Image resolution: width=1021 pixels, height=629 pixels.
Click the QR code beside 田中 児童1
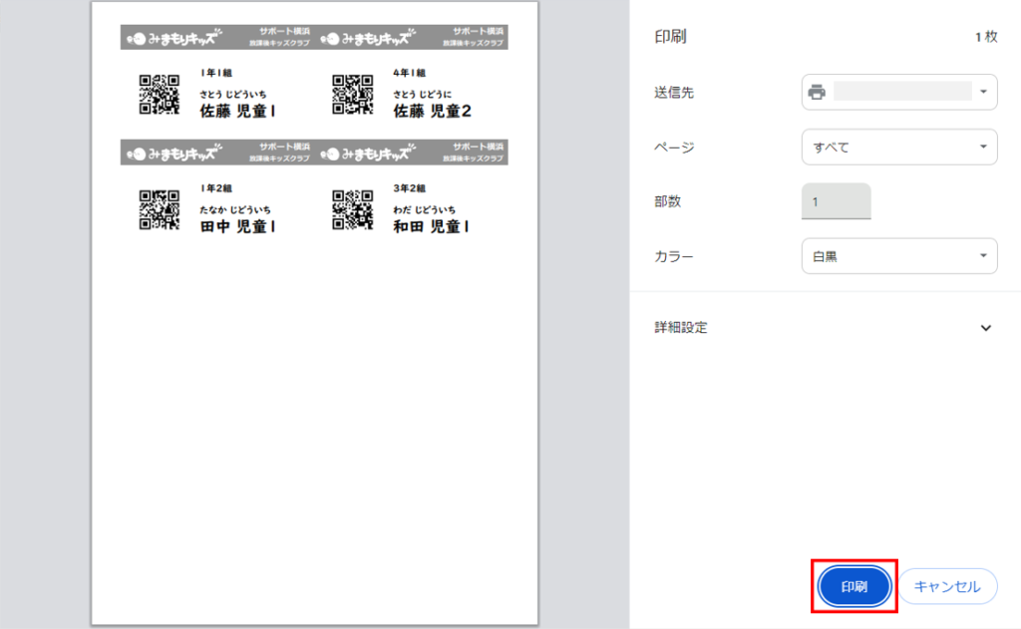tap(159, 210)
